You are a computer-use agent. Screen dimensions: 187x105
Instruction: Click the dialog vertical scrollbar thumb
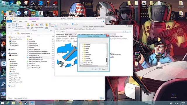[106, 60]
